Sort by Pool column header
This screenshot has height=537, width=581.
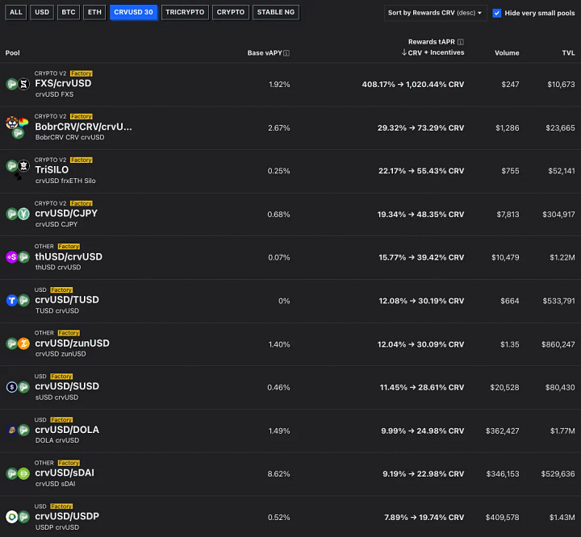pyautogui.click(x=13, y=53)
